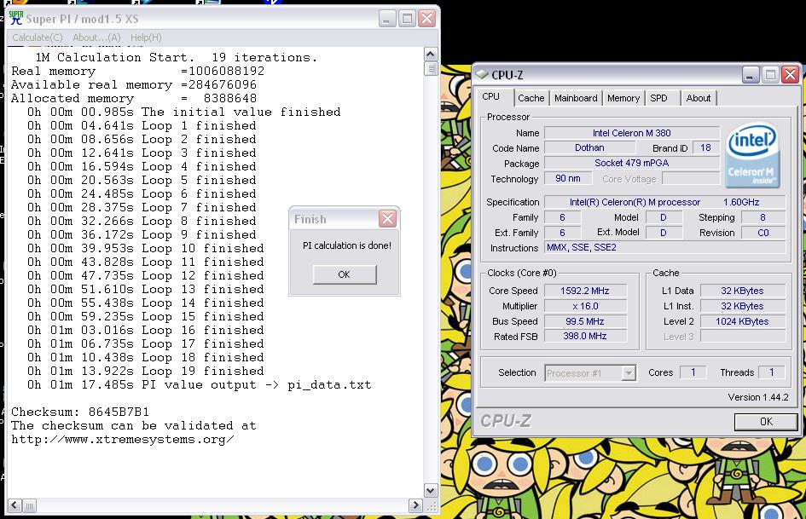This screenshot has height=519, width=806.
Task: Click the Package value 'Socket 479 mPGA'
Action: point(632,163)
